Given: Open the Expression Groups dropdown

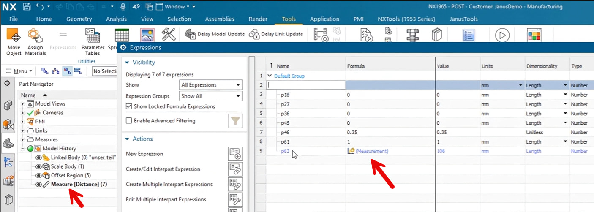Looking at the screenshot, I should 211,96.
